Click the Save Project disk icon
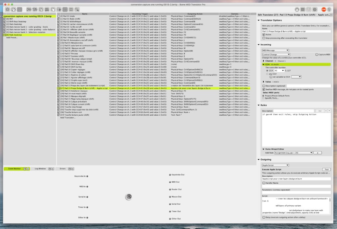Image resolution: width=337 pixels, height=229 pixels. 19,10
